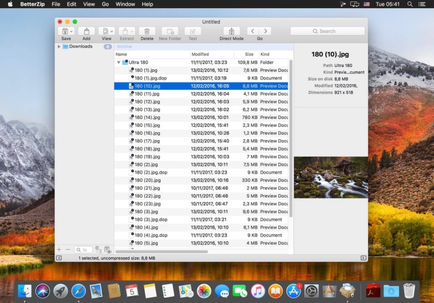Expand the Downloads sidebar item
This screenshot has height=303, width=434.
pyautogui.click(x=59, y=46)
